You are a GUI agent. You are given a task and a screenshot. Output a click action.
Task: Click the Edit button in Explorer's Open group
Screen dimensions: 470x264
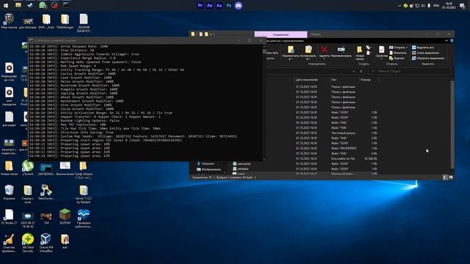tap(398, 53)
